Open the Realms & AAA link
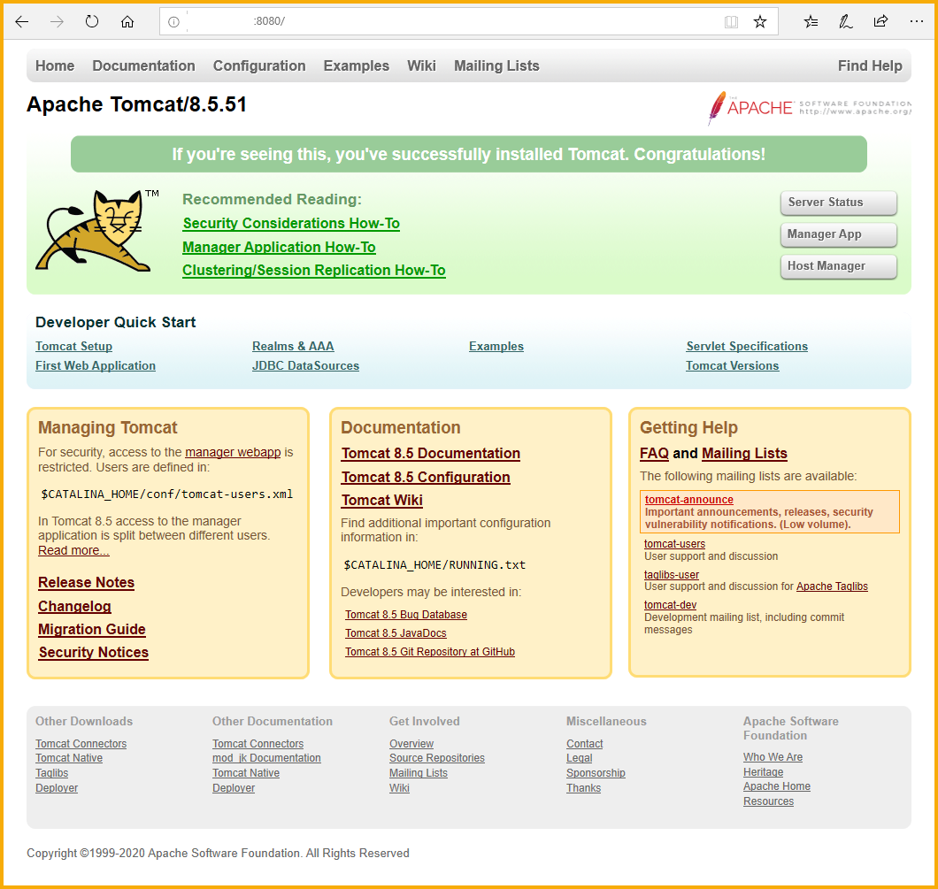This screenshot has height=889, width=938. pyautogui.click(x=293, y=346)
